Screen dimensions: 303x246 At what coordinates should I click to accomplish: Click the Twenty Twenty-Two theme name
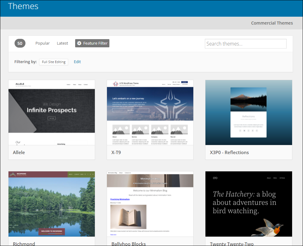pos(232,244)
